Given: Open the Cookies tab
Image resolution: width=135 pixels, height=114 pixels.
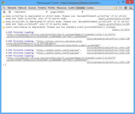Looking at the screenshot, I should click(90, 8).
